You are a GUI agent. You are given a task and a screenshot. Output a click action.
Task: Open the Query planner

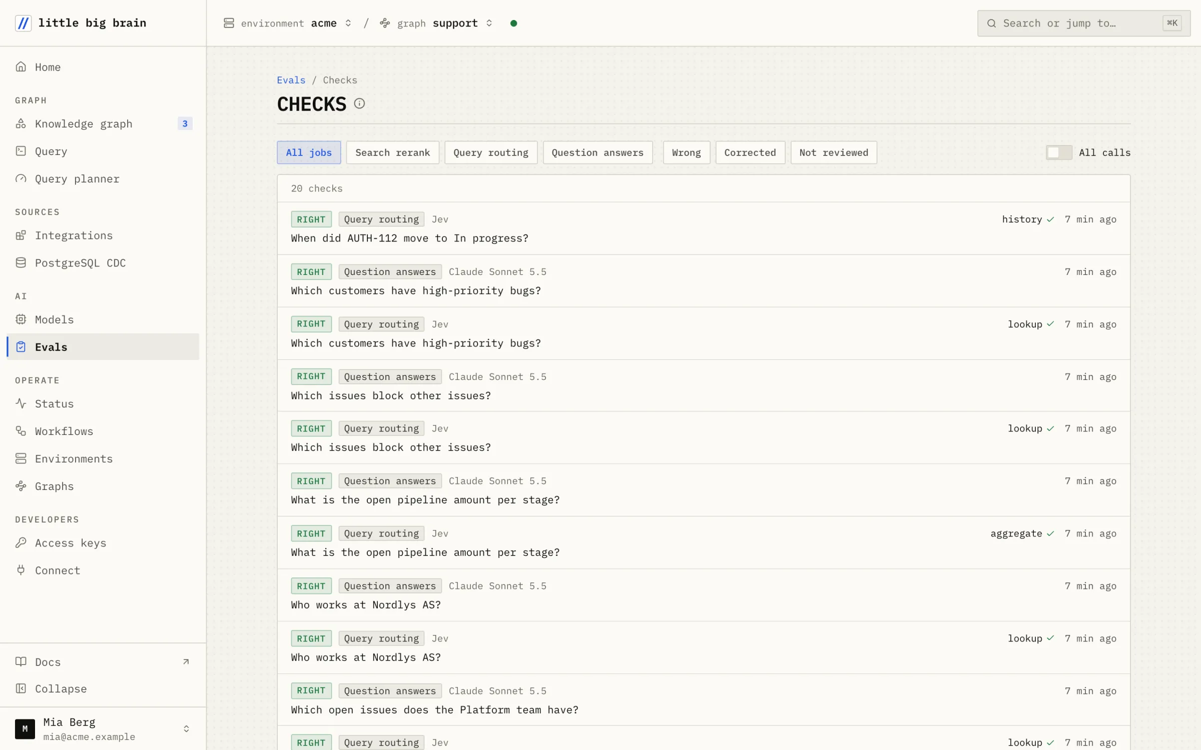pyautogui.click(x=103, y=178)
